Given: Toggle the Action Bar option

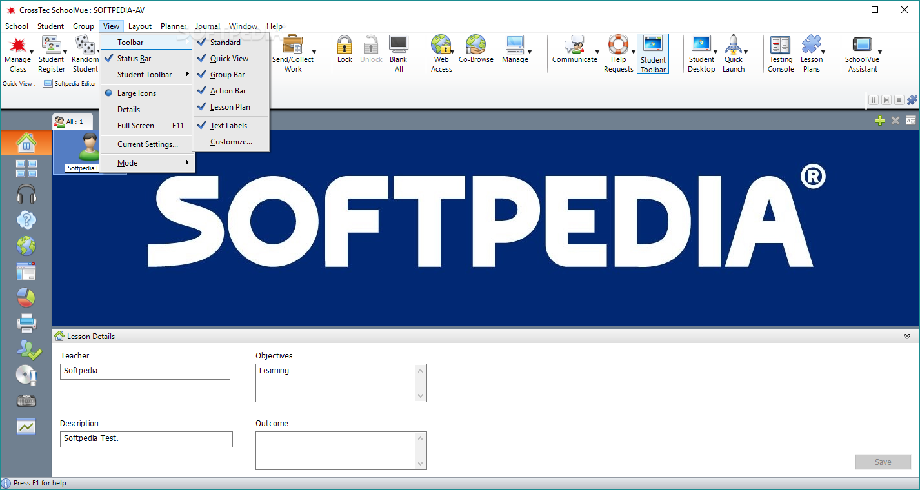Looking at the screenshot, I should pyautogui.click(x=228, y=91).
